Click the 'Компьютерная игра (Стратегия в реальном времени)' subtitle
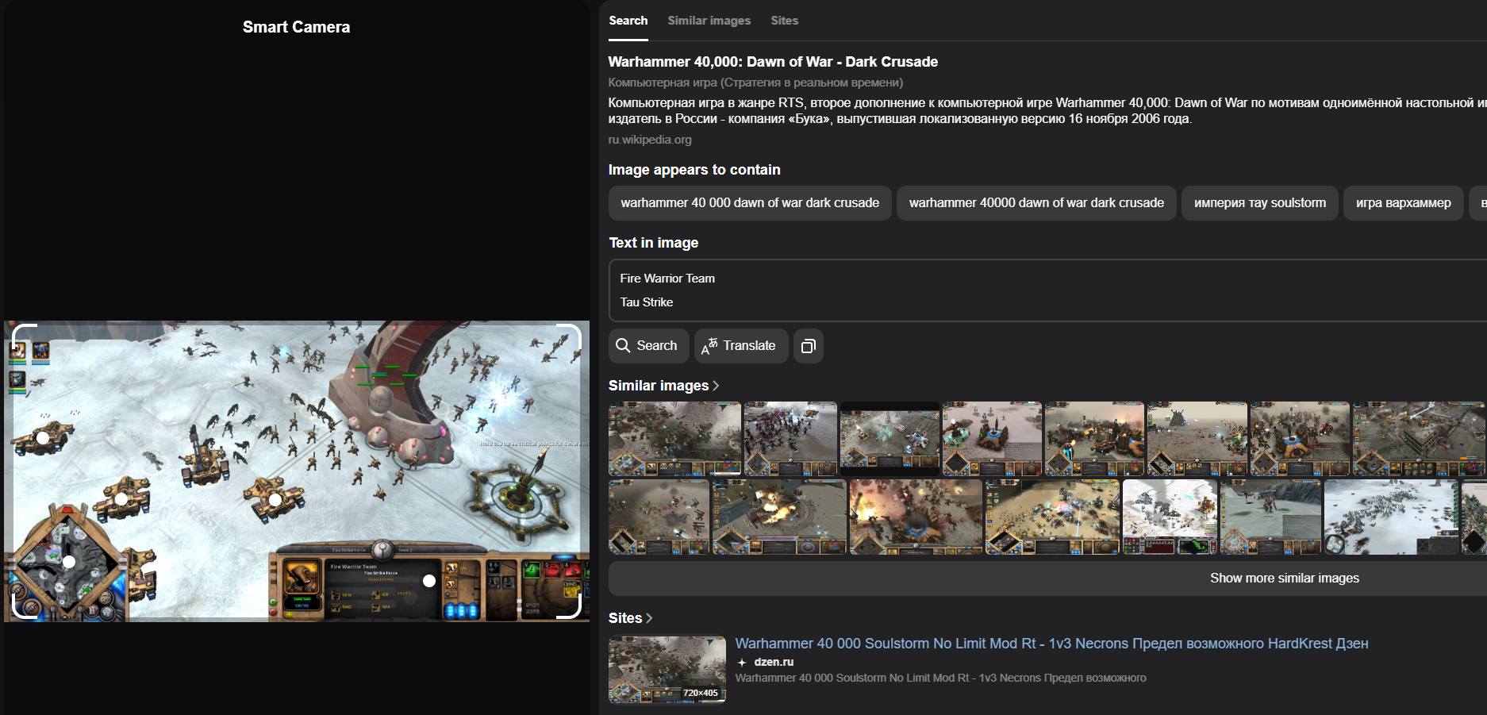The image size is (1487, 715). [x=755, y=83]
